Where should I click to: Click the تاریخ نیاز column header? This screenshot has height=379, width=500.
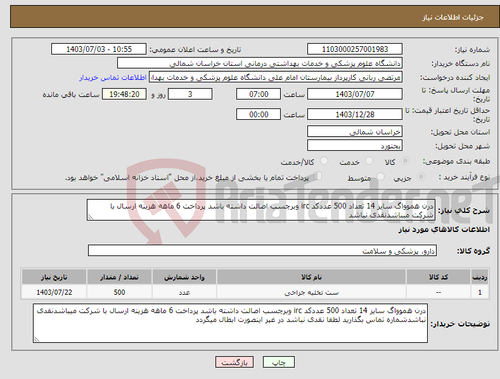[54, 277]
